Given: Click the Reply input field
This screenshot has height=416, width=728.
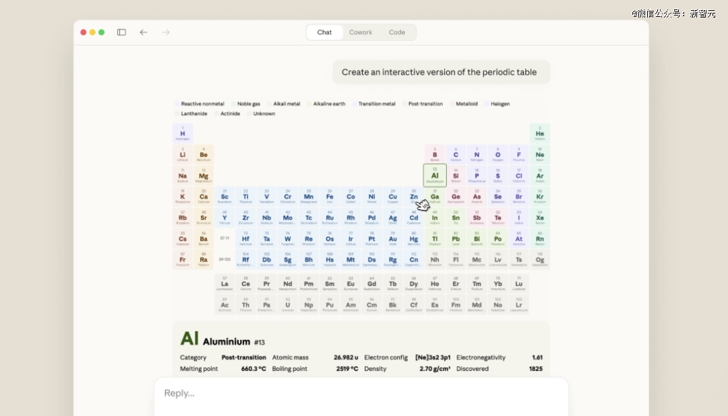Looking at the screenshot, I should point(361,393).
